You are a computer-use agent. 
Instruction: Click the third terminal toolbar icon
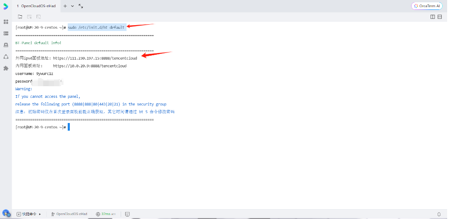point(38,17)
